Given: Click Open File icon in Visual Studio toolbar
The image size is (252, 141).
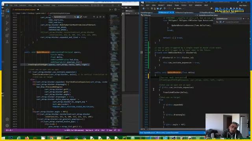Looking at the screenshot, I should tap(155, 9).
